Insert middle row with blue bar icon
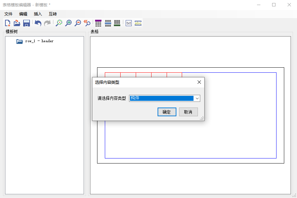Image resolution: width=297 pixels, height=198 pixels. 108,23
